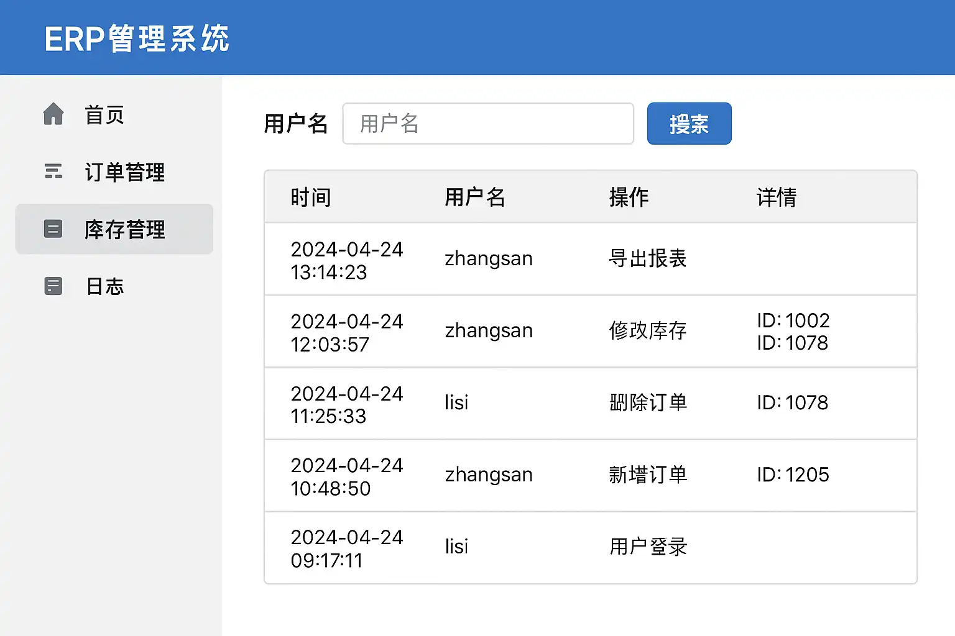Click the log document icon

[x=53, y=286]
